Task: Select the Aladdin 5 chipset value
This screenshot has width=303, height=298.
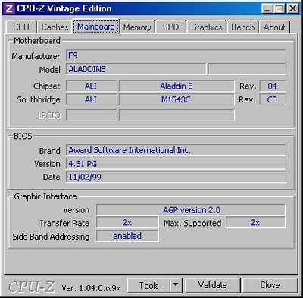Action: [x=176, y=86]
